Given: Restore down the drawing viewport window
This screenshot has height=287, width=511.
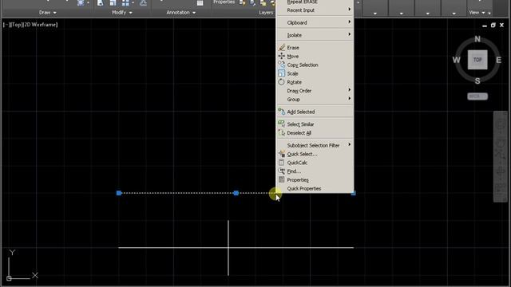Looking at the screenshot, I should point(493,25).
